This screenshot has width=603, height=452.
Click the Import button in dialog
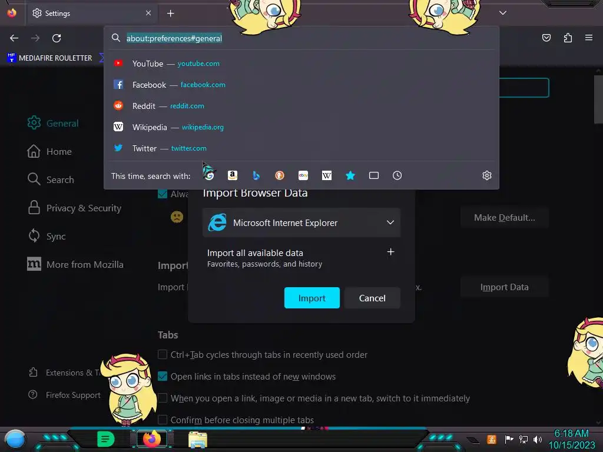coord(312,298)
